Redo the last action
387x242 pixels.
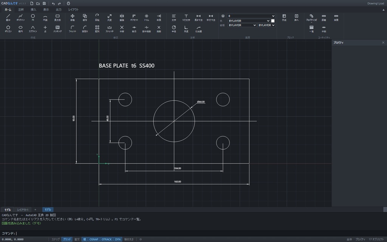[x=59, y=3]
